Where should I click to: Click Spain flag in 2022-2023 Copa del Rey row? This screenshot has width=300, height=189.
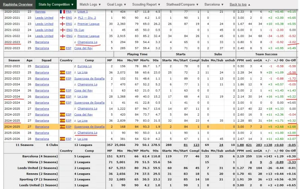[x=62, y=48]
